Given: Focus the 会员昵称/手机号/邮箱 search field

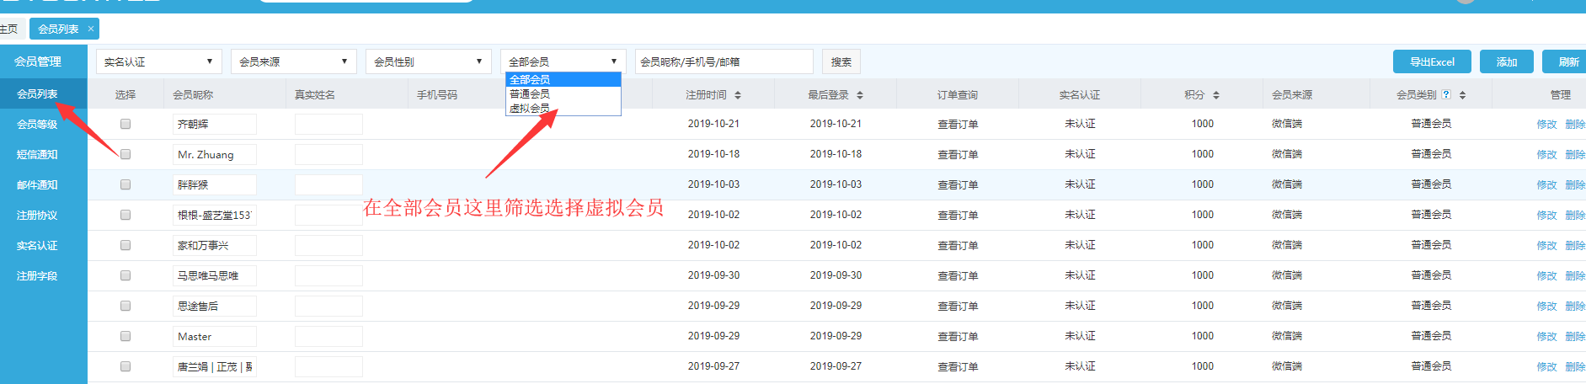Looking at the screenshot, I should point(724,61).
